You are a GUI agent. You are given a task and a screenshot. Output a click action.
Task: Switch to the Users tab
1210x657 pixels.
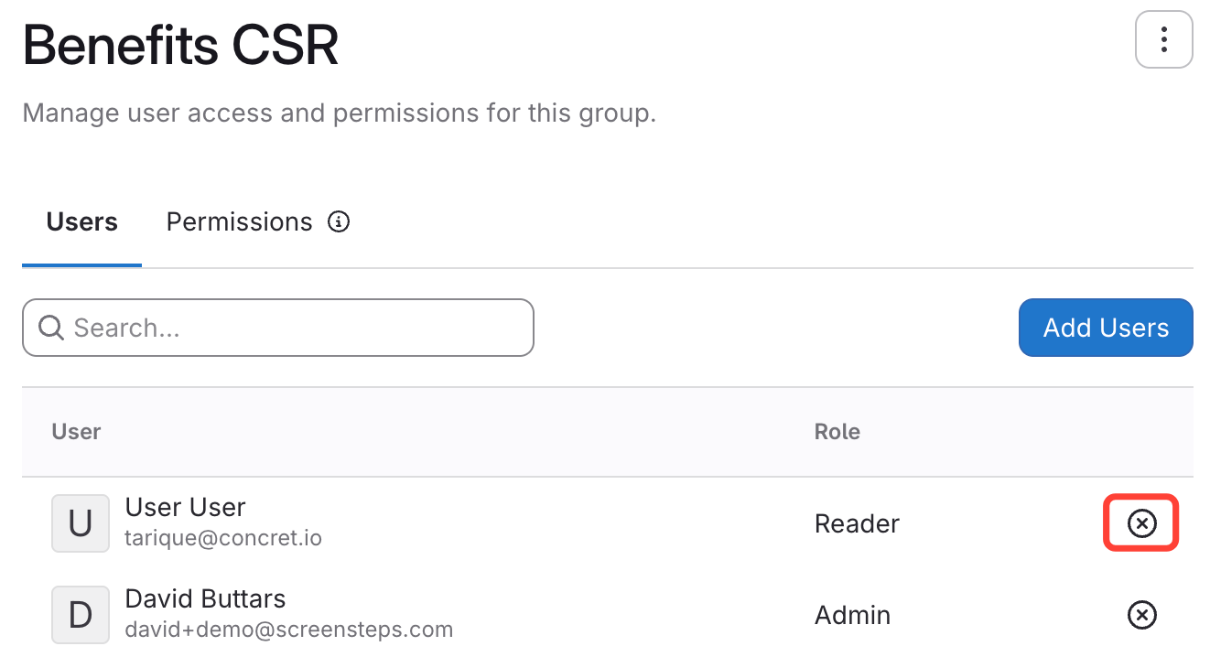click(82, 222)
